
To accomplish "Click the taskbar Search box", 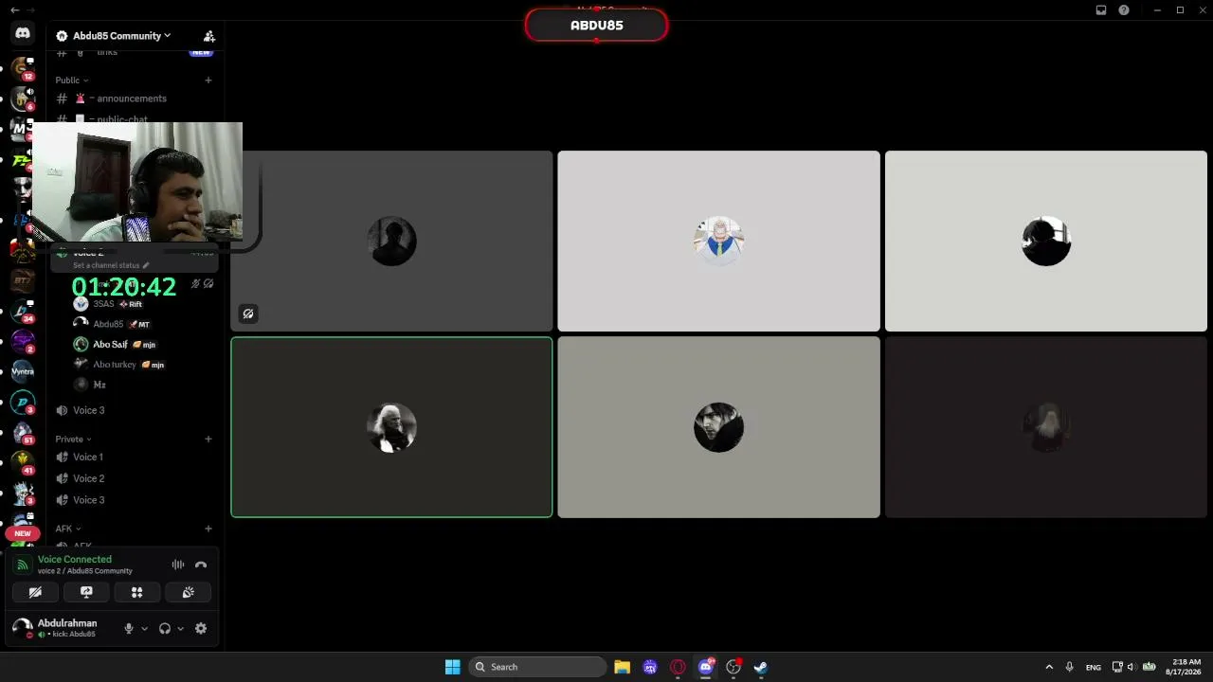I will [x=538, y=667].
